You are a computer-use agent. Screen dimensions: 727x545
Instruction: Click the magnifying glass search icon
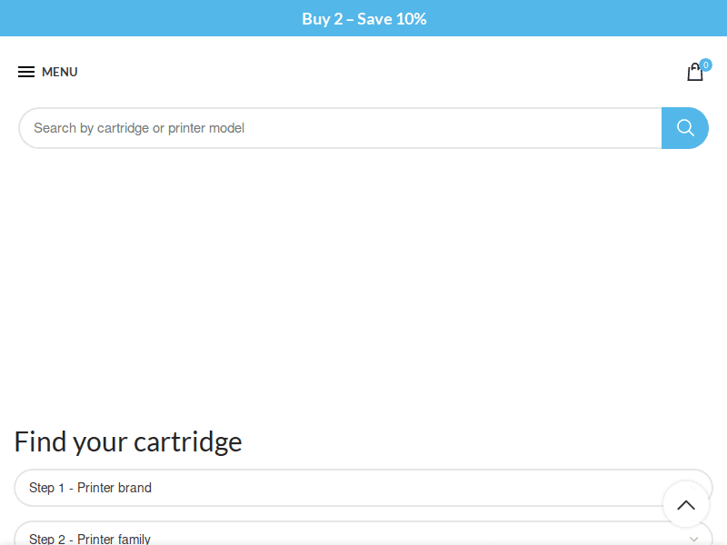tap(684, 127)
